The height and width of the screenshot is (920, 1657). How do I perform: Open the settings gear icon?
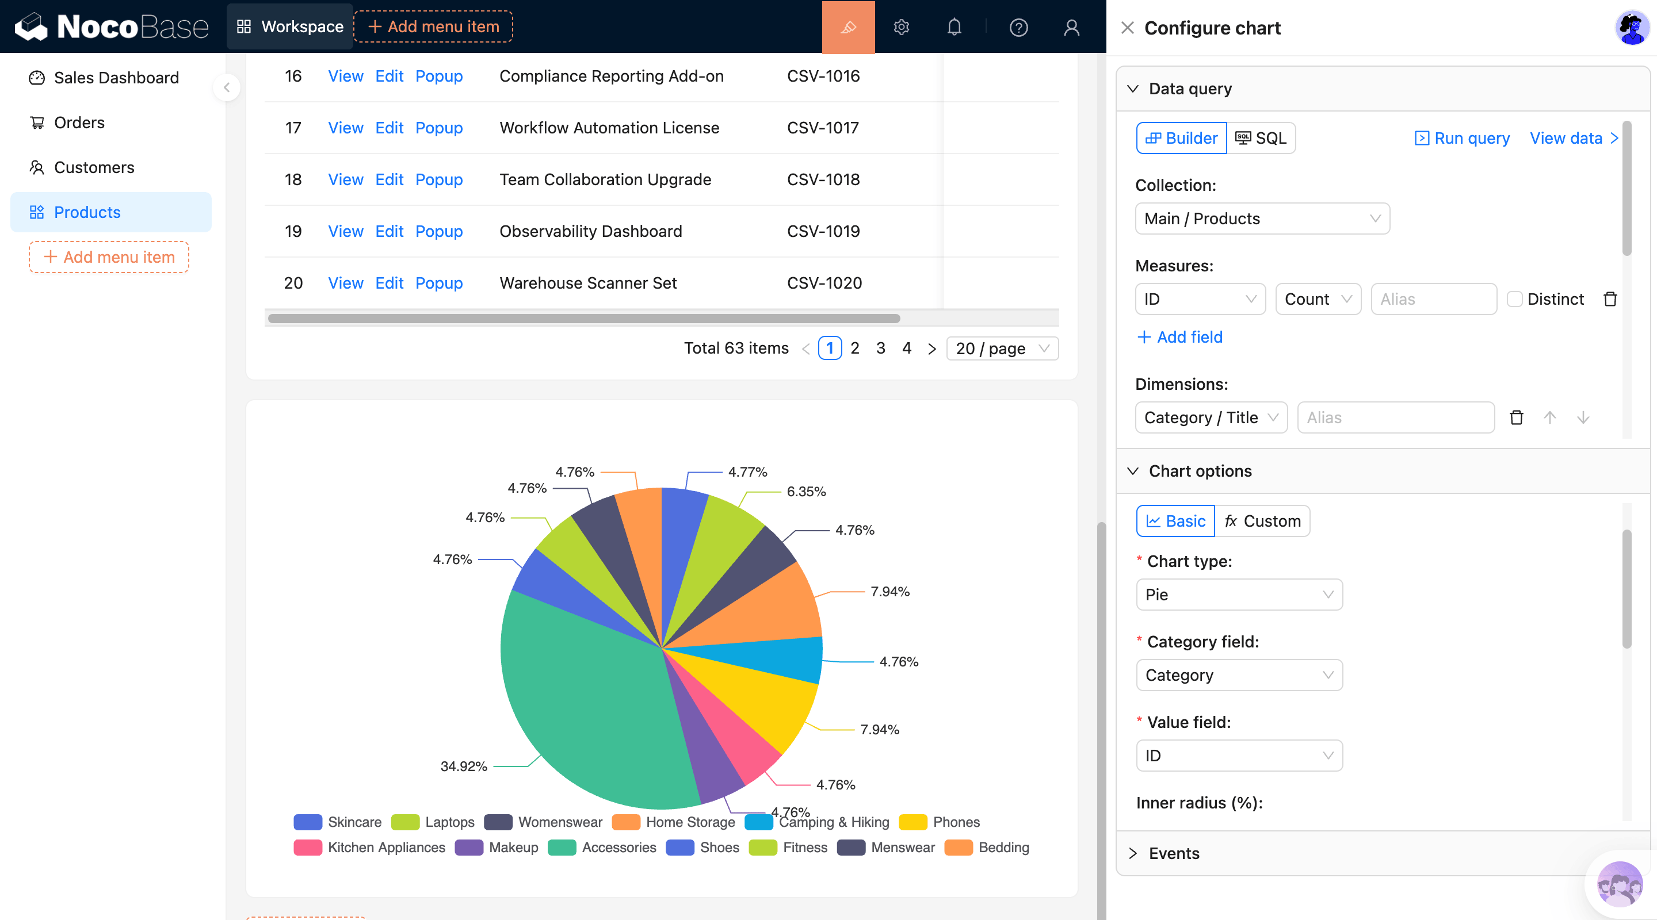(900, 27)
